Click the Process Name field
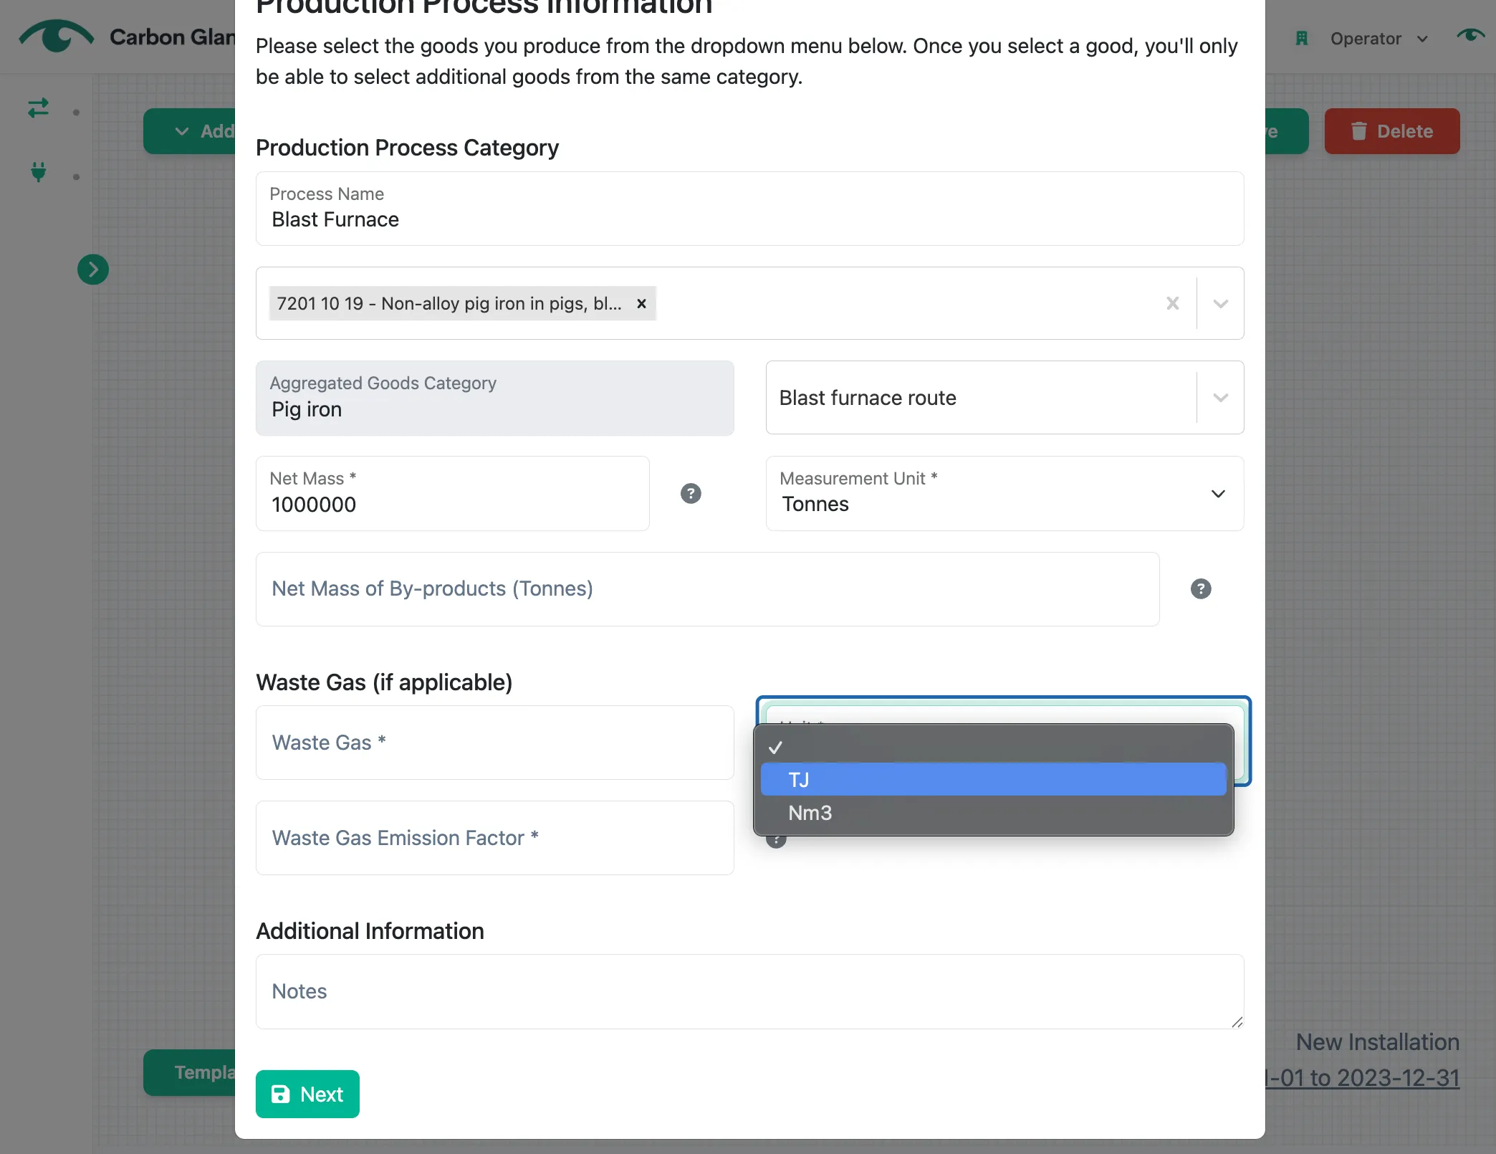This screenshot has height=1154, width=1496. [749, 209]
